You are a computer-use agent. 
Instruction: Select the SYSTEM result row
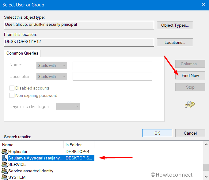click(48, 177)
